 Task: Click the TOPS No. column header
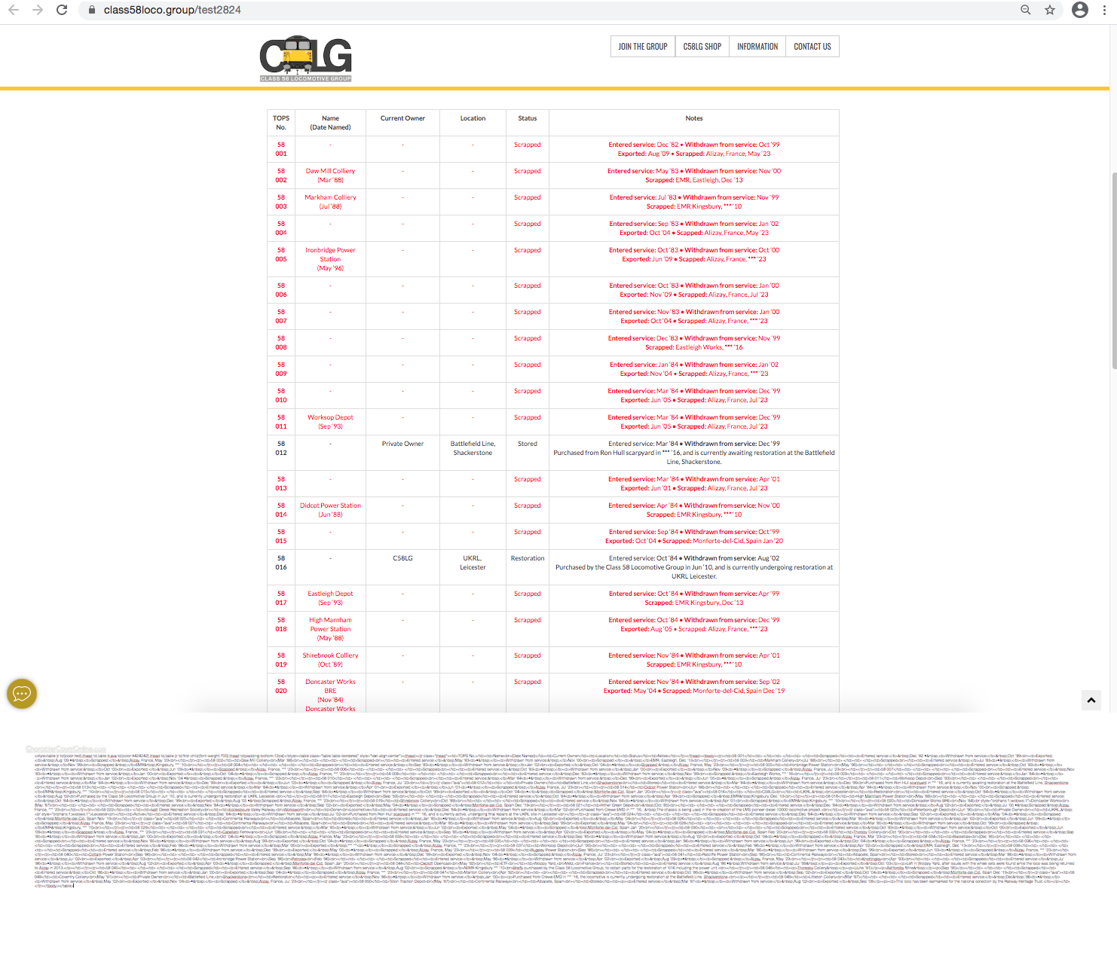click(x=281, y=123)
